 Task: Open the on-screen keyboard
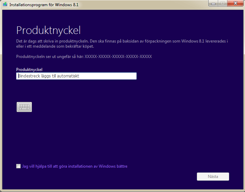[24, 107]
